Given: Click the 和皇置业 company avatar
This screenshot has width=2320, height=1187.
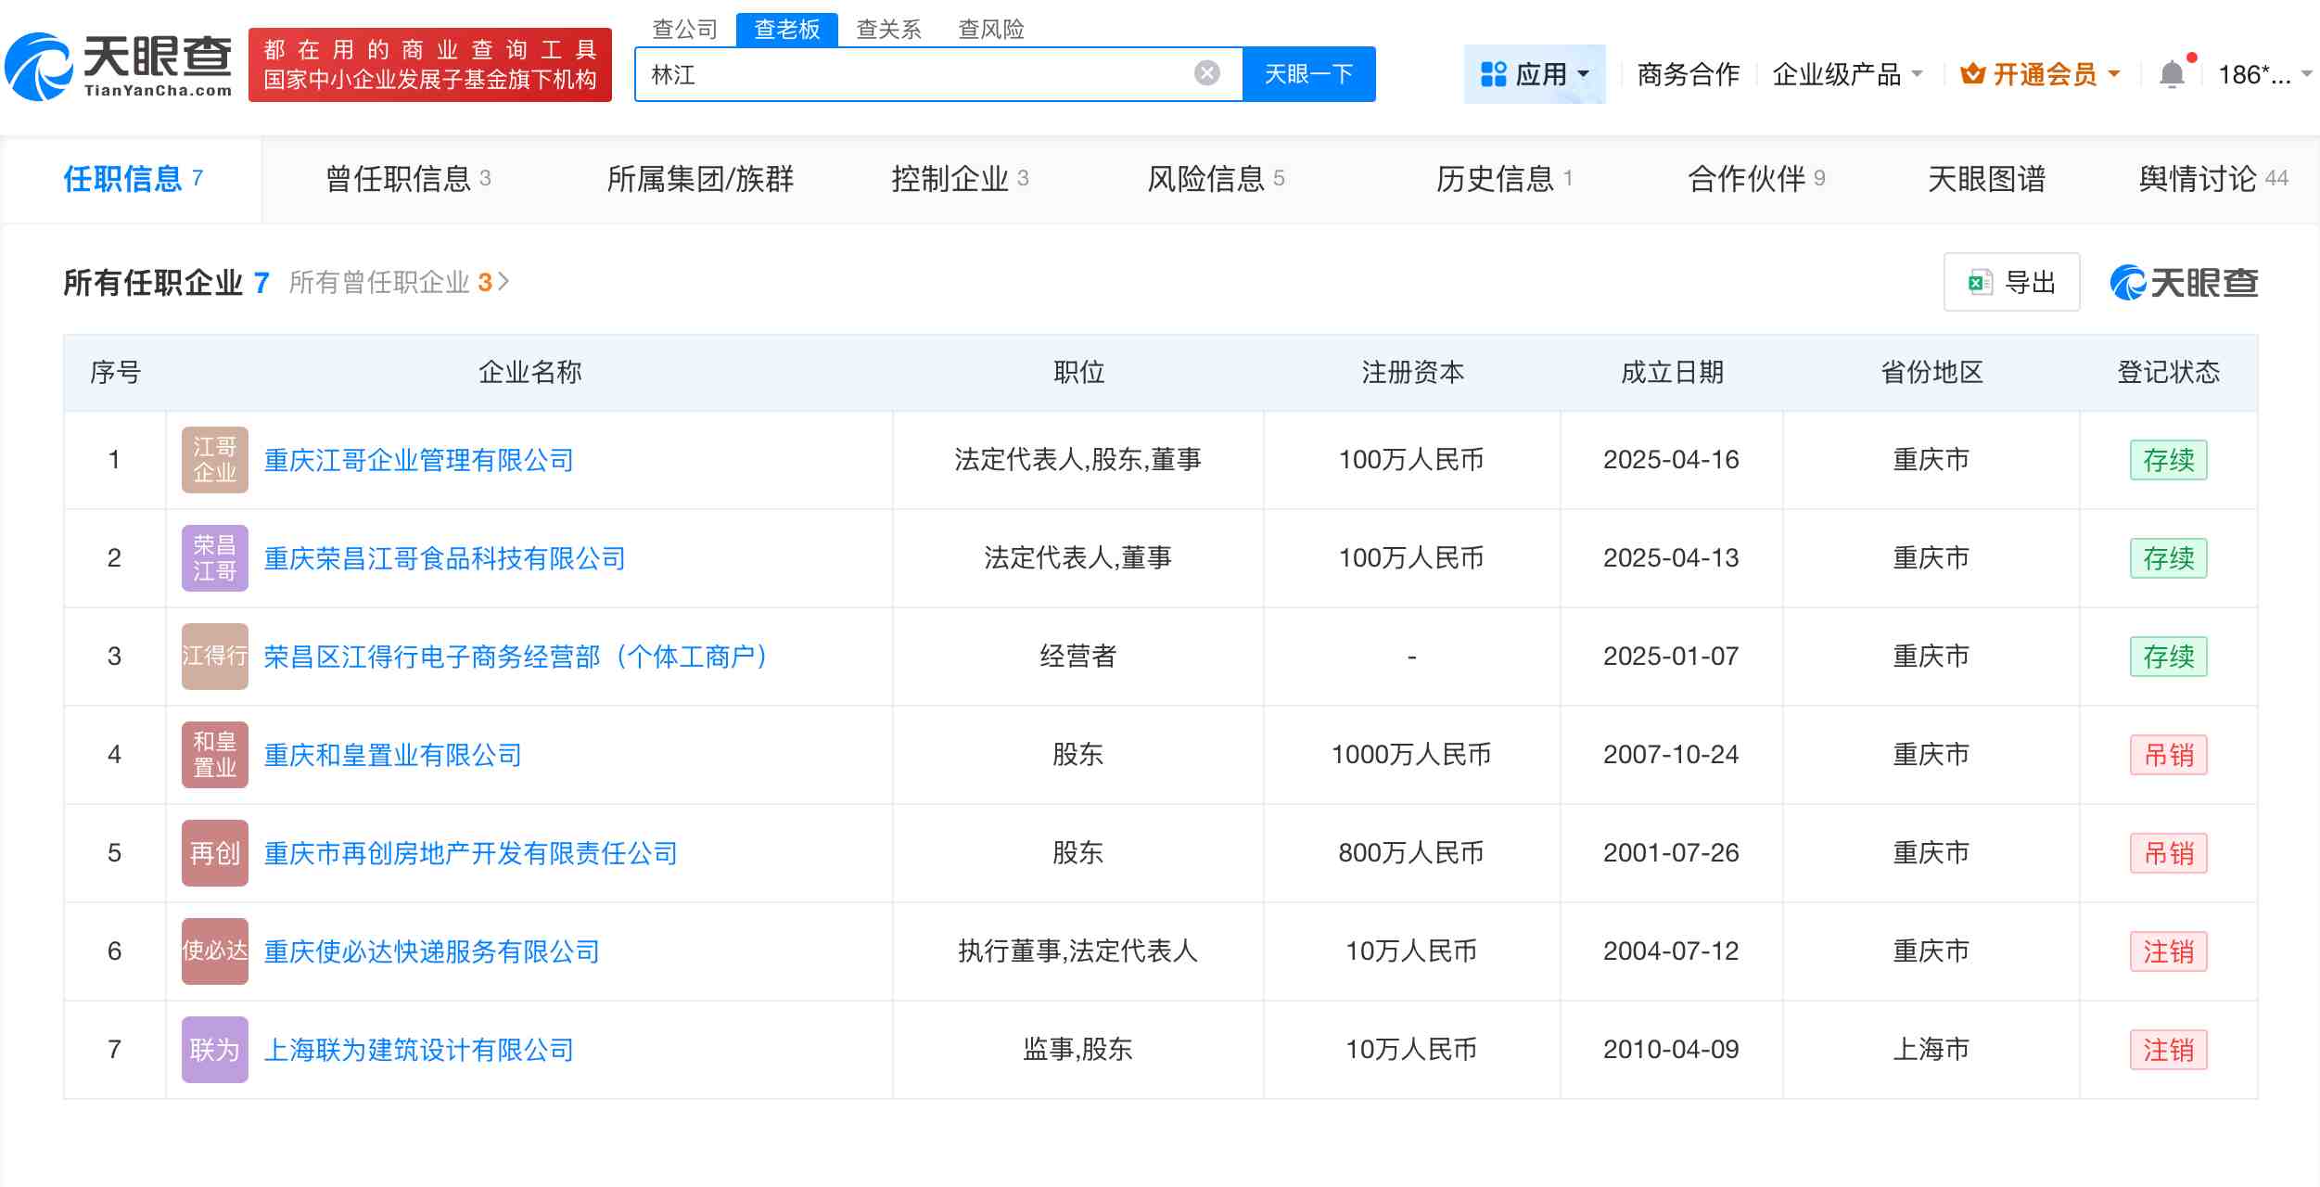Looking at the screenshot, I should (213, 754).
